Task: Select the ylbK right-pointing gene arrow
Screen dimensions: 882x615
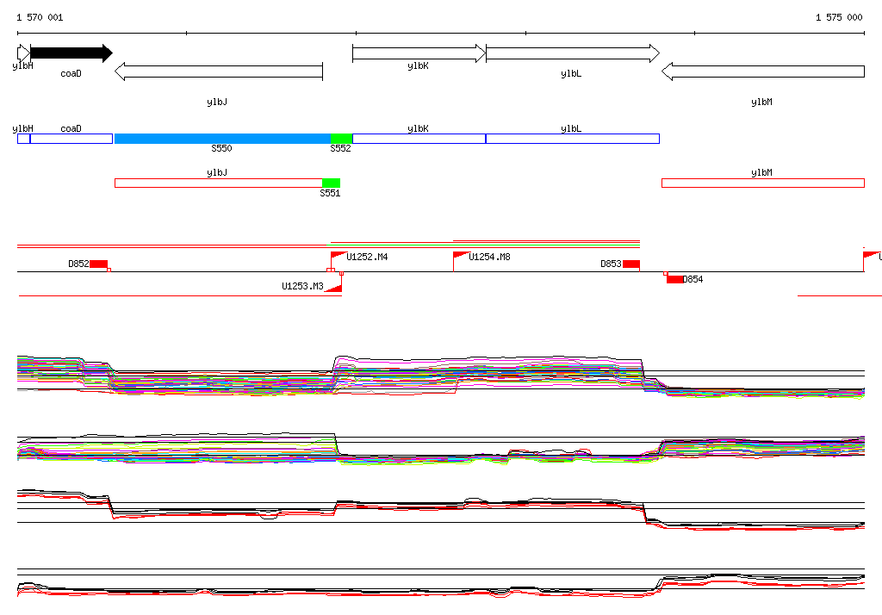Action: click(x=419, y=53)
